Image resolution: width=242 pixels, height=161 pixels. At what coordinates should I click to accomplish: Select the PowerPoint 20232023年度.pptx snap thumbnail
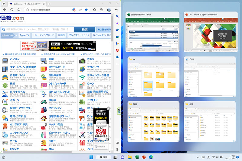(x=211, y=32)
